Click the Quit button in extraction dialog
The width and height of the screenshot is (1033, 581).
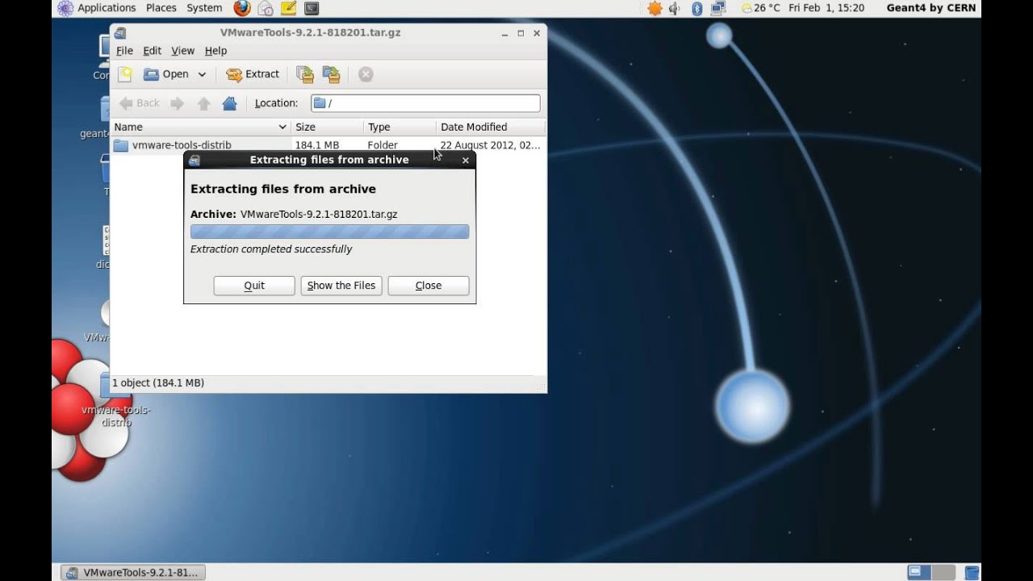click(x=254, y=286)
